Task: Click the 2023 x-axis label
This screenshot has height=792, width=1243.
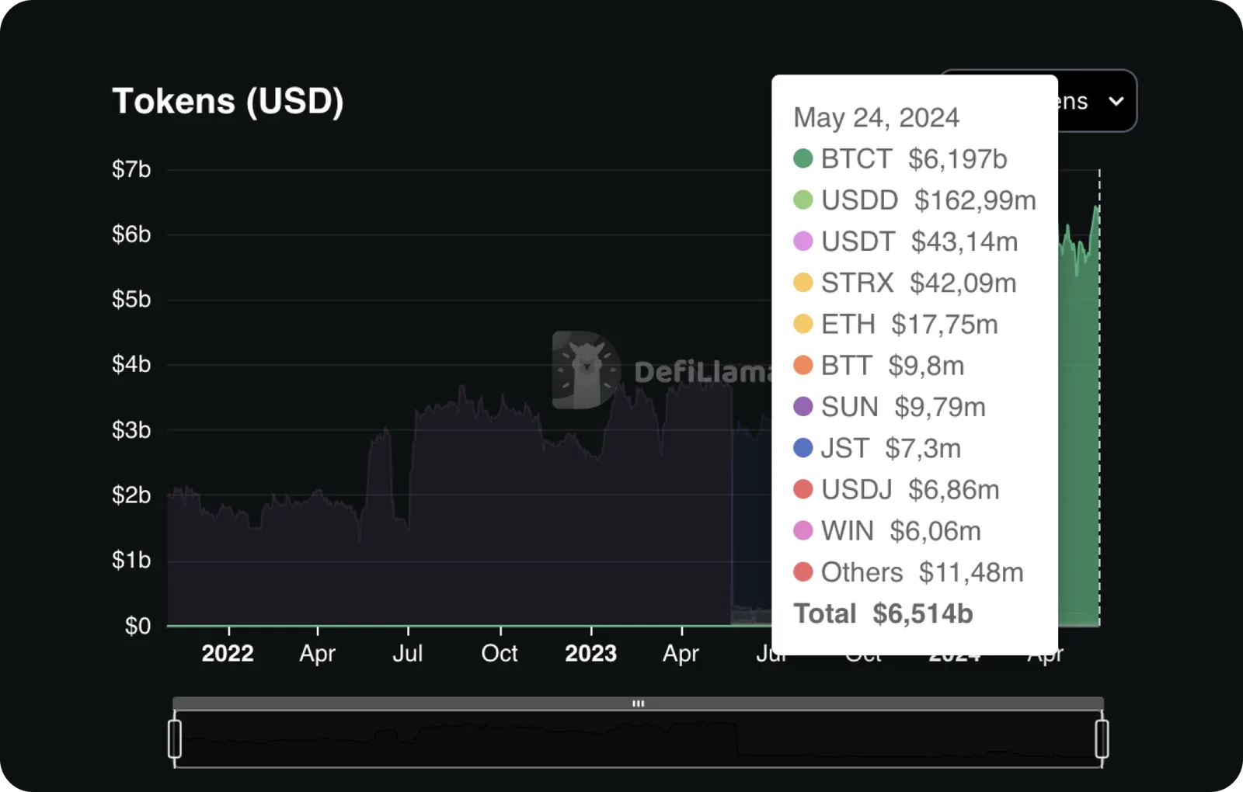Action: tap(590, 654)
